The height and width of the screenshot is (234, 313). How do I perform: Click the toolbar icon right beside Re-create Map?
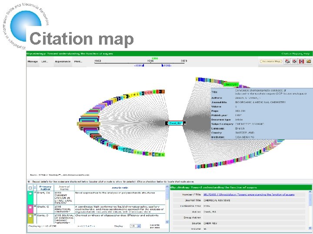[287, 62]
